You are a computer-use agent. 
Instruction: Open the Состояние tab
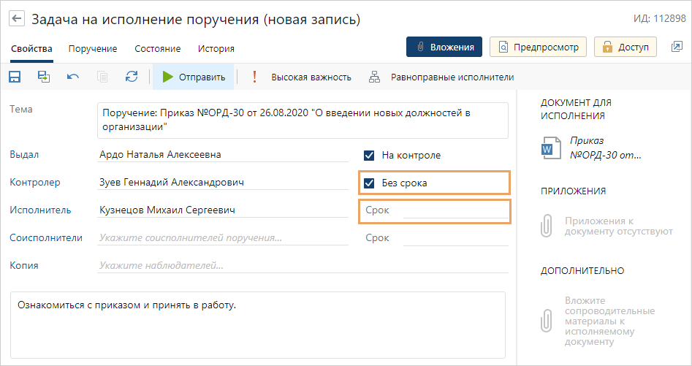coord(157,49)
